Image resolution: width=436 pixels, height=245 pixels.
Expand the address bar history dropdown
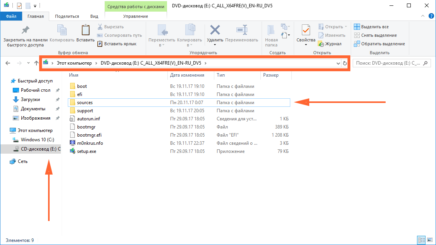tap(338, 63)
